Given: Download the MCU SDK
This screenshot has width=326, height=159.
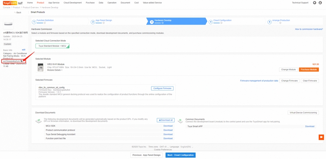Looking at the screenshot, I should click(168, 126).
